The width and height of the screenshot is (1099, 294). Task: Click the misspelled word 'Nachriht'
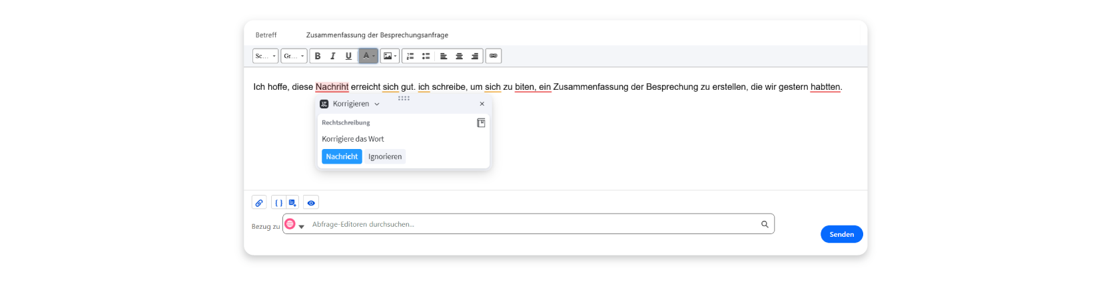point(332,86)
